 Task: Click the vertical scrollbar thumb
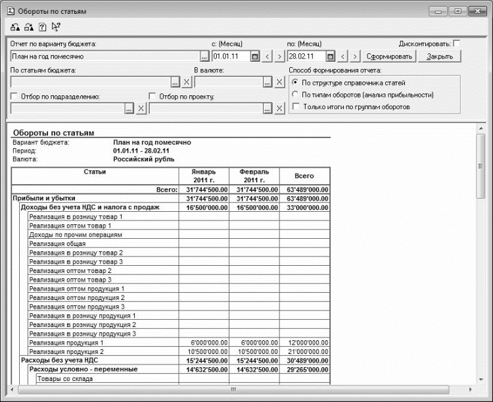(x=481, y=166)
